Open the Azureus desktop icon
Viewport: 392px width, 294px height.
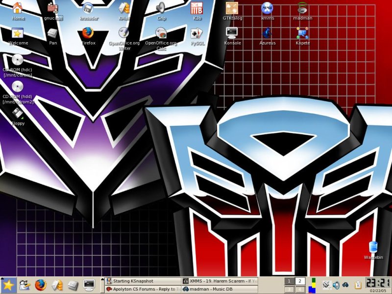point(267,33)
